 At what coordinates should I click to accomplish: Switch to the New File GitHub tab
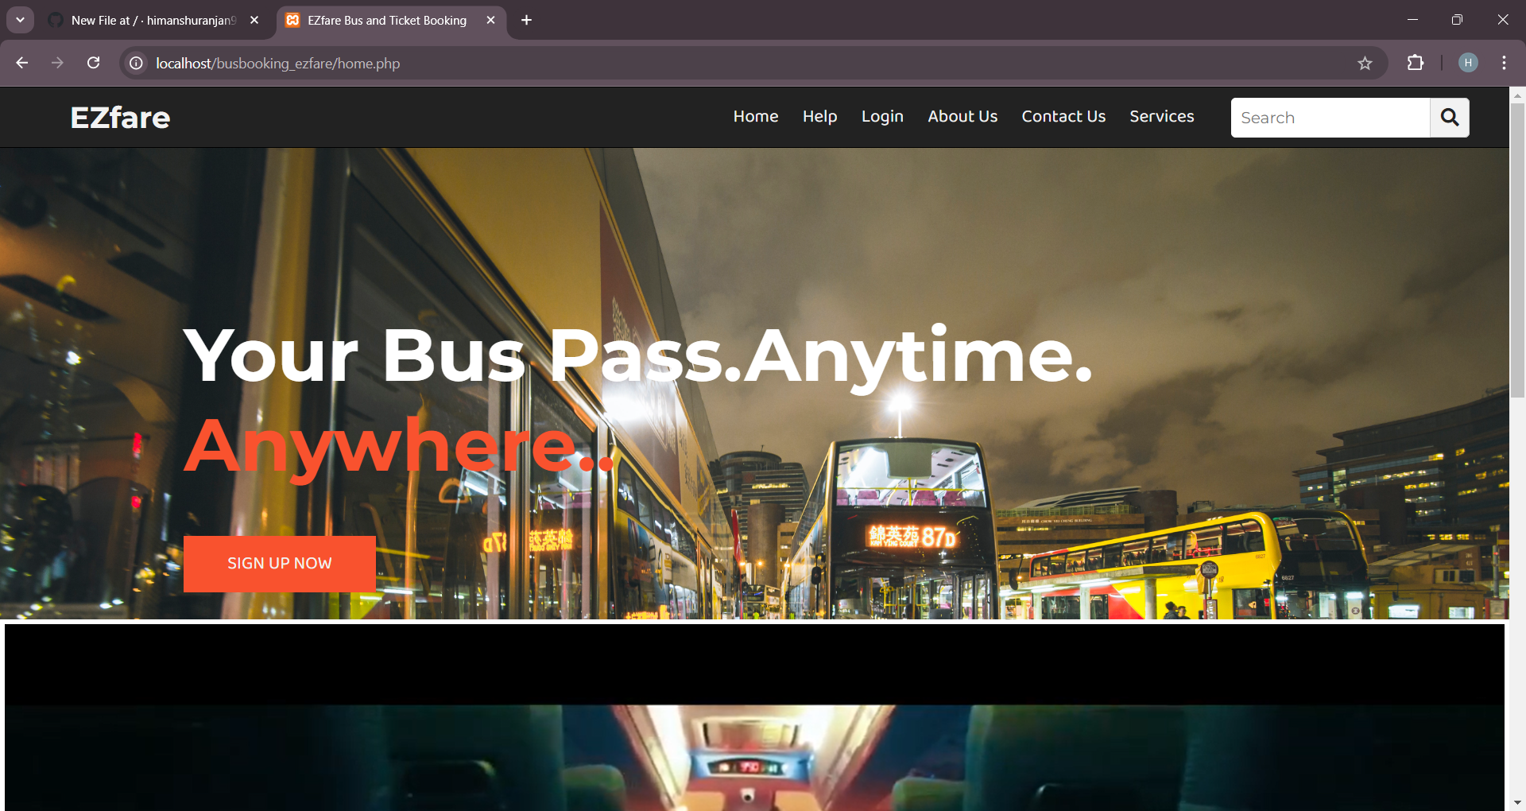point(151,21)
